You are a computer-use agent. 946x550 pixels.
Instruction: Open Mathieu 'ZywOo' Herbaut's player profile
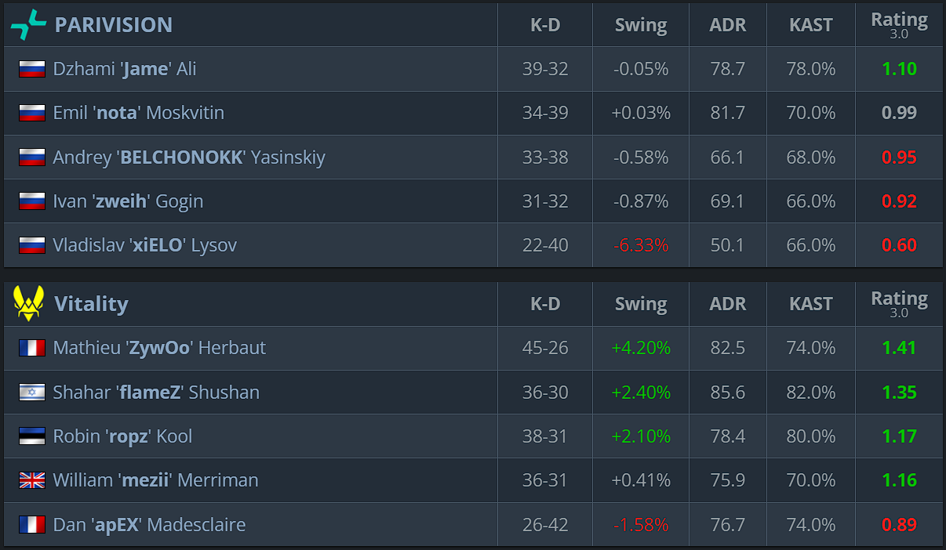[159, 348]
